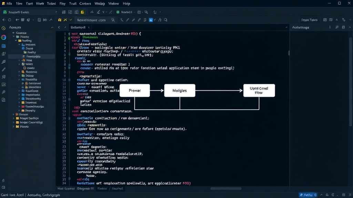
Task: Click the green block icon beside the run configuration
Action: [118, 12]
